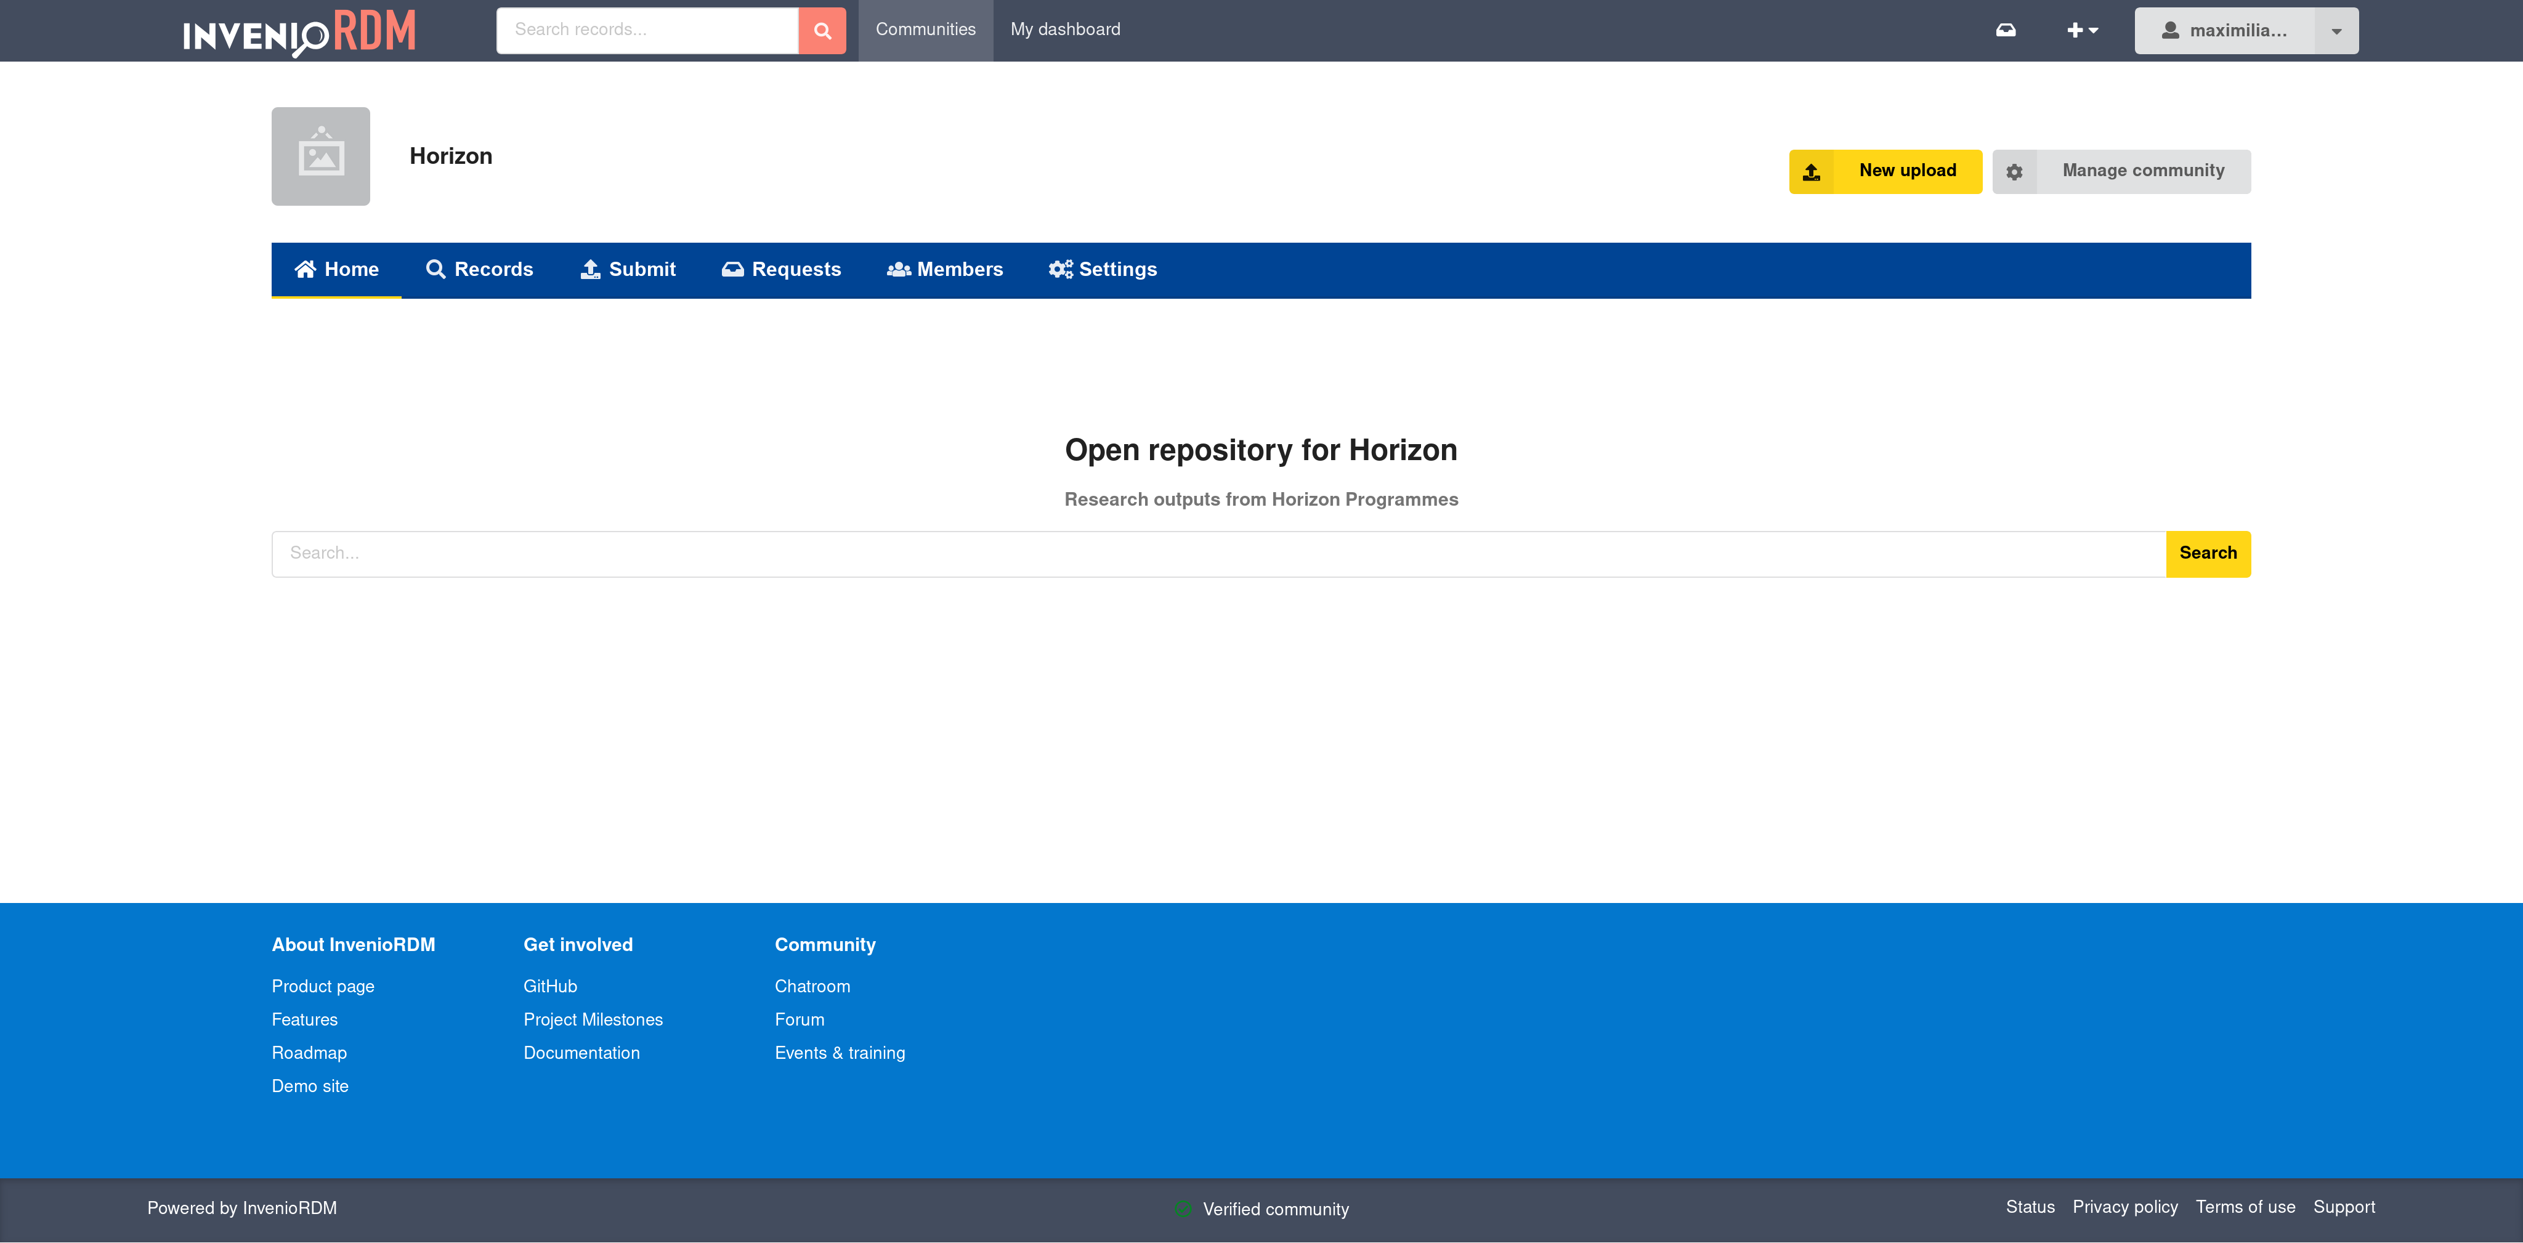
Task: Open the Forum link
Action: click(x=800, y=1019)
